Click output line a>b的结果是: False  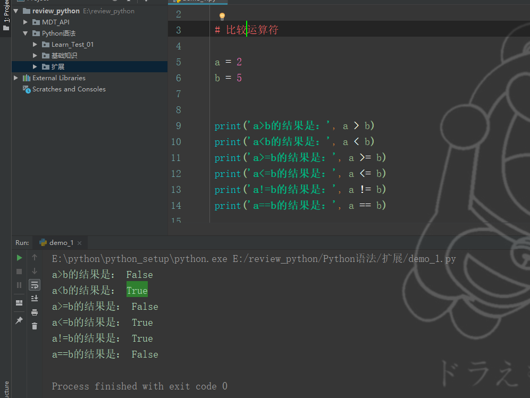pos(103,275)
